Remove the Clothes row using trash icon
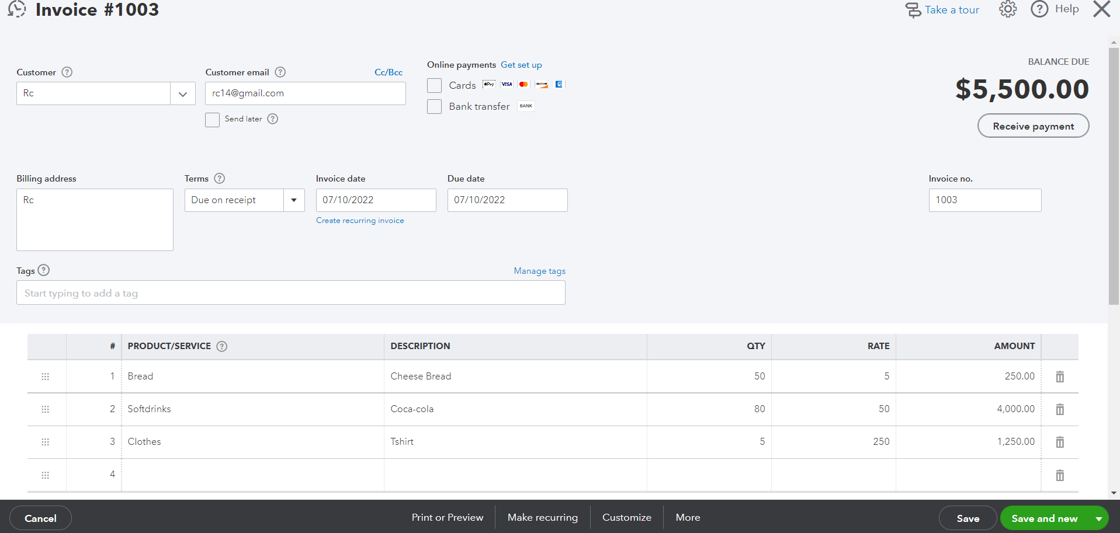 1060,442
